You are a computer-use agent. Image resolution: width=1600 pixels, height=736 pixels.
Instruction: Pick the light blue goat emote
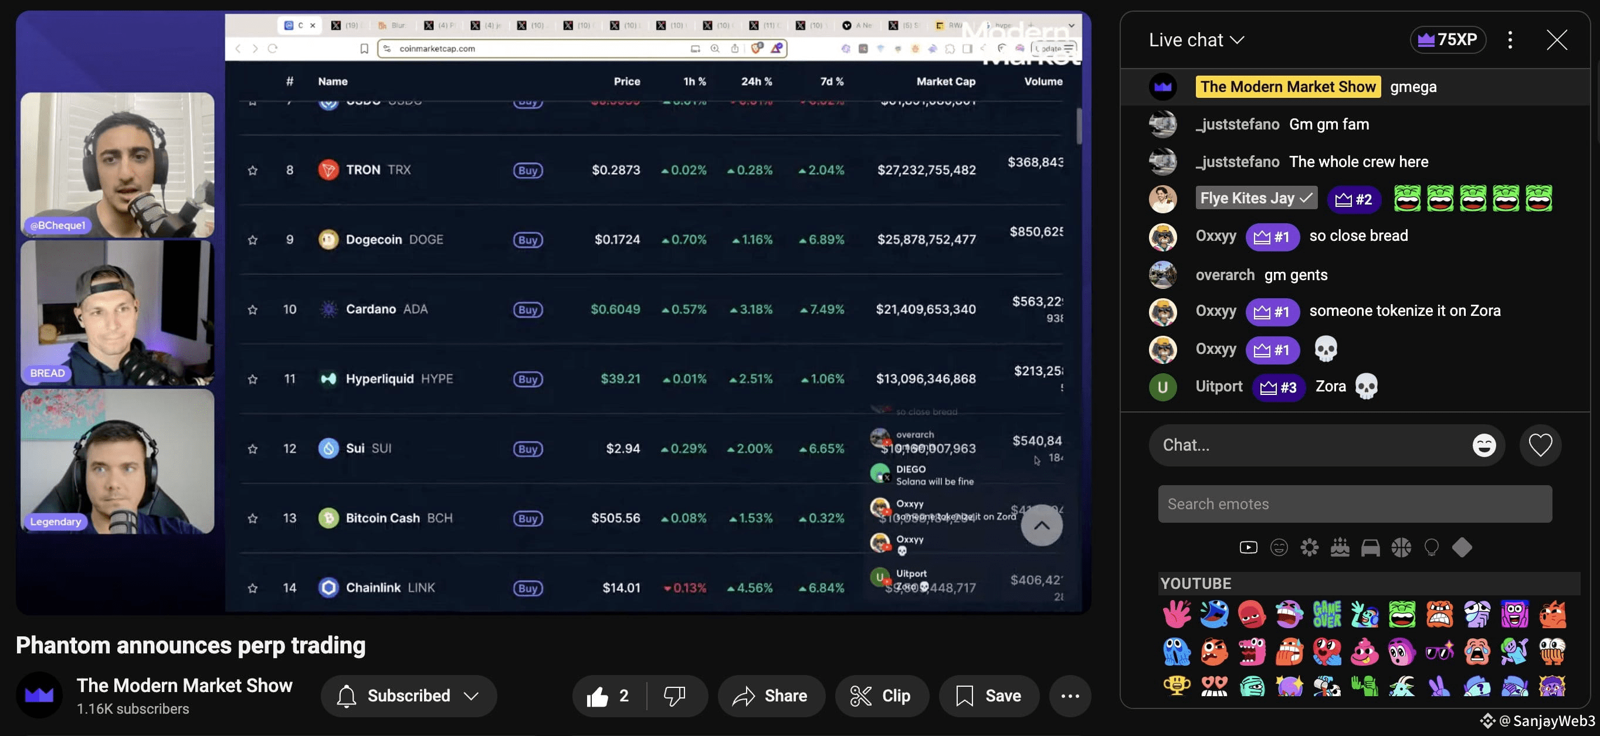tap(1402, 686)
